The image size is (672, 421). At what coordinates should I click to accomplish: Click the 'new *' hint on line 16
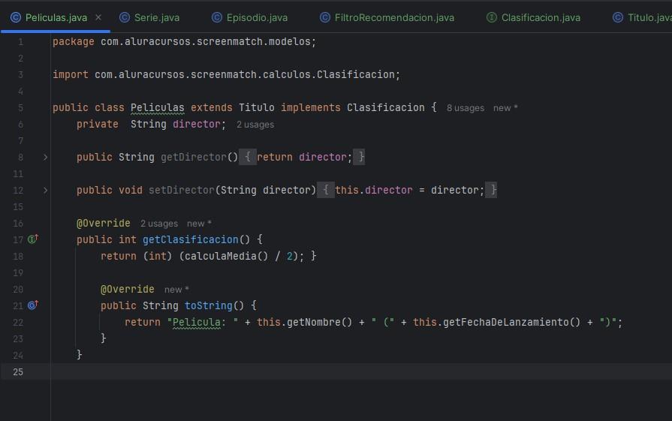pos(199,224)
